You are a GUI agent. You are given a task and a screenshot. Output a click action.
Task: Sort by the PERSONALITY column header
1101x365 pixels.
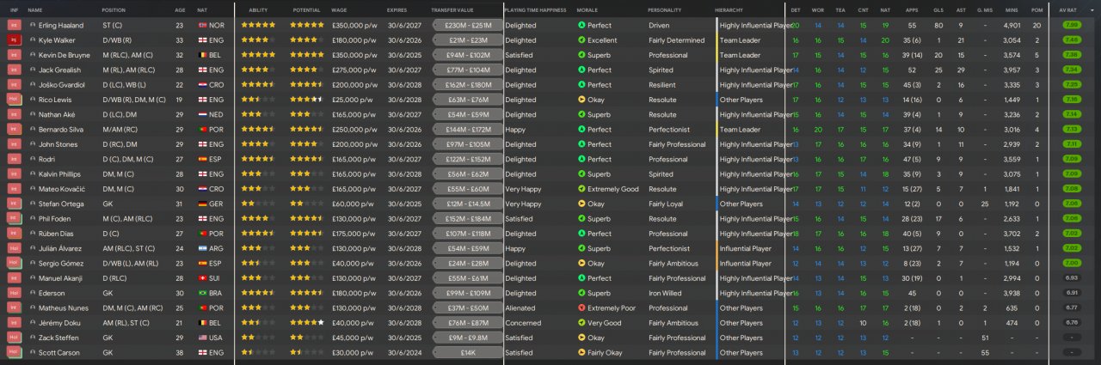point(665,9)
